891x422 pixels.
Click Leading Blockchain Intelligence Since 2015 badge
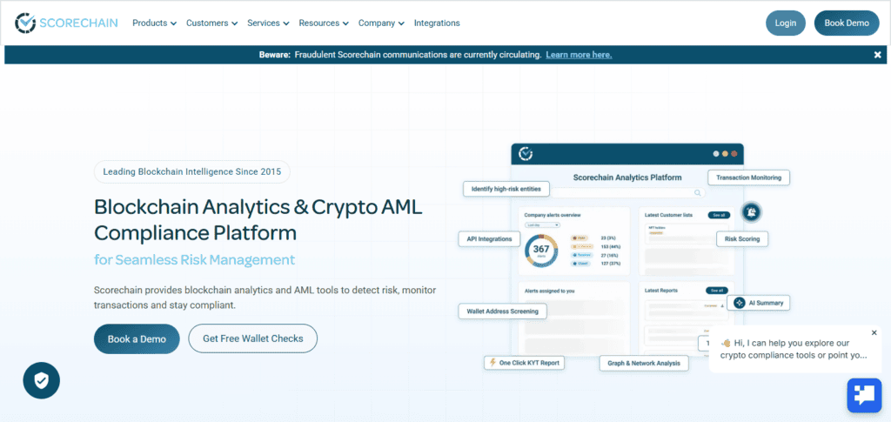tap(192, 172)
